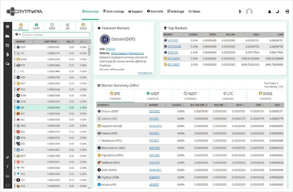Click the WSX coin icon in the left list
This screenshot has width=293, height=192.
click(18, 78)
